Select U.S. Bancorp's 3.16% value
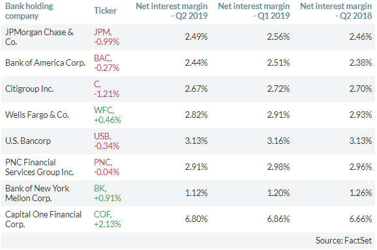377x250 pixels. 279,141
